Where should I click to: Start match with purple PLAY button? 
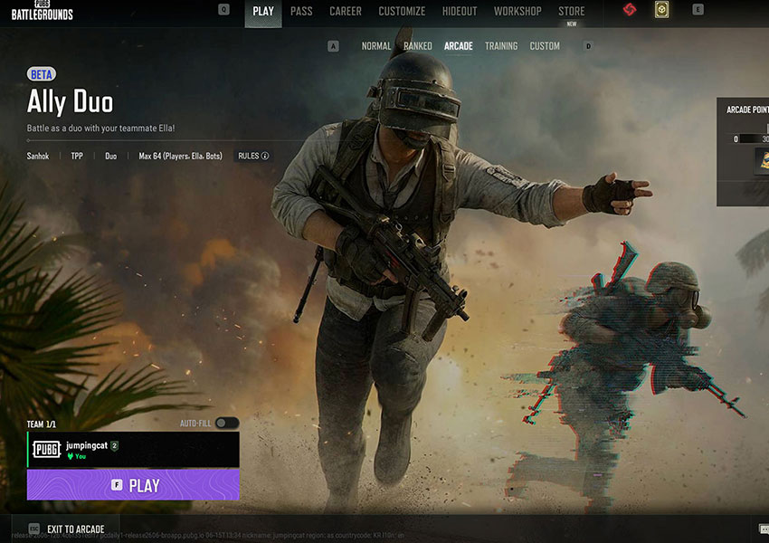click(x=133, y=485)
